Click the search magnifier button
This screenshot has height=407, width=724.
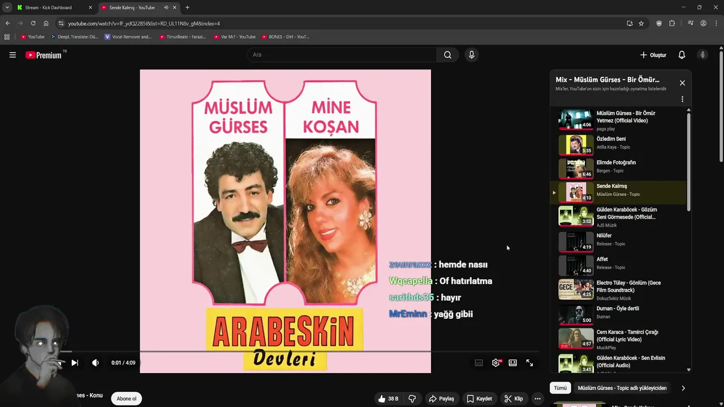(x=447, y=55)
